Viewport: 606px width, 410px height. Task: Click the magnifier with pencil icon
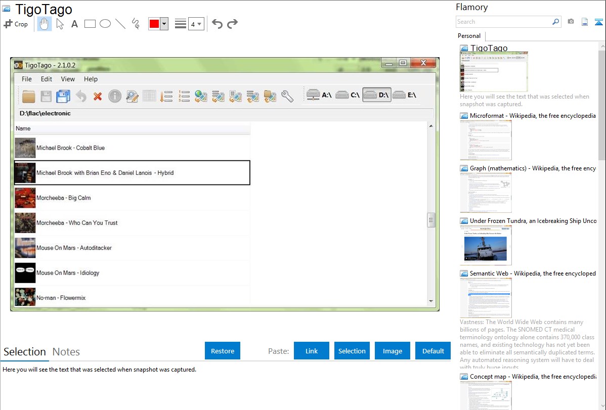(x=132, y=96)
